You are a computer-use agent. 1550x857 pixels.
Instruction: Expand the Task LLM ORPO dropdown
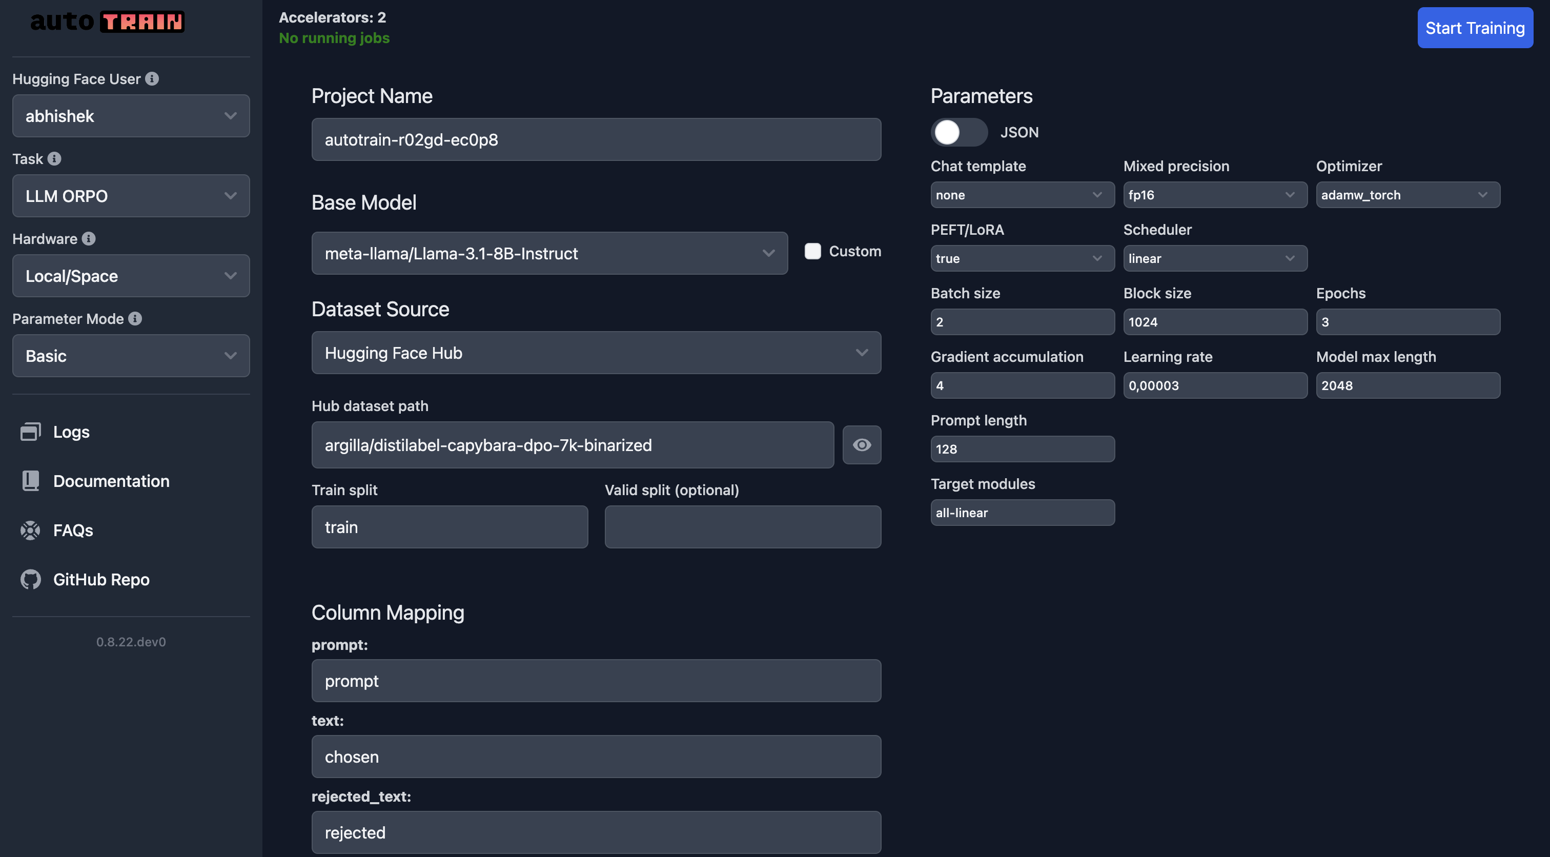coord(131,195)
